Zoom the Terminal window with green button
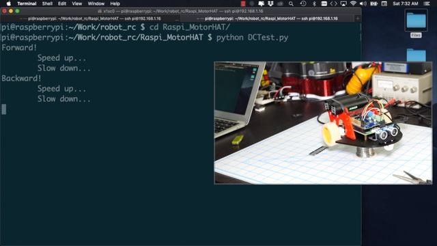Screen dimensions: 437x246 (x=17, y=11)
